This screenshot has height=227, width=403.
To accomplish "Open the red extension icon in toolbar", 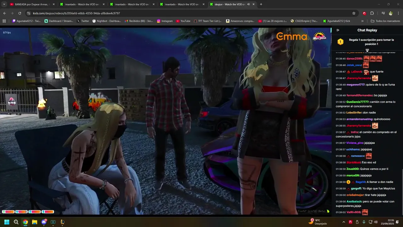I will click(x=364, y=13).
